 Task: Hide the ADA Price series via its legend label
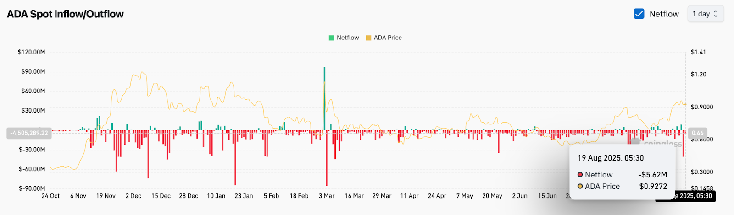(x=388, y=38)
